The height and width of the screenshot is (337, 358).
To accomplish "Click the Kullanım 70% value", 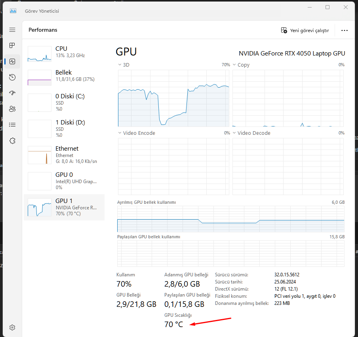I will (x=124, y=284).
